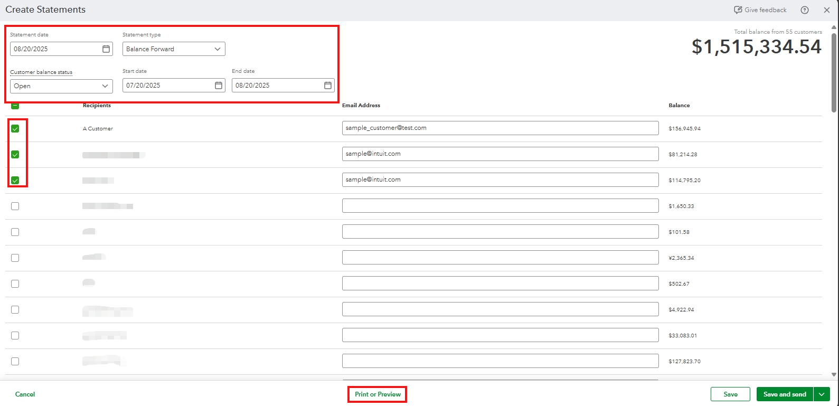The height and width of the screenshot is (406, 839).
Task: Click the empty email field for $502.67
Action: [x=500, y=283]
